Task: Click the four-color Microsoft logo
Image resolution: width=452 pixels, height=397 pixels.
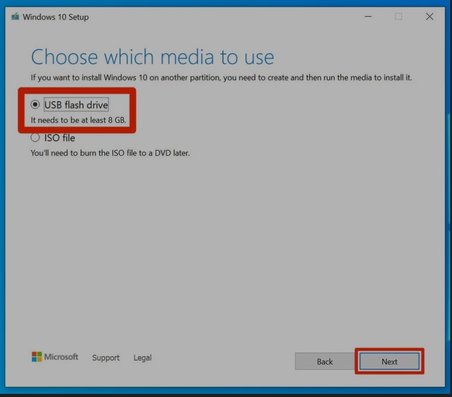Action: click(36, 357)
